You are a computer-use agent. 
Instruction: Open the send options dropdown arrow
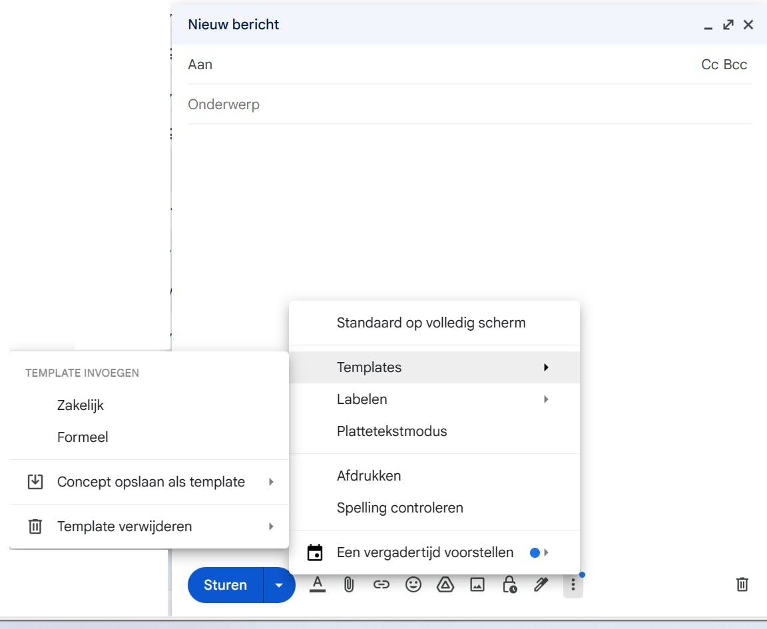click(280, 585)
